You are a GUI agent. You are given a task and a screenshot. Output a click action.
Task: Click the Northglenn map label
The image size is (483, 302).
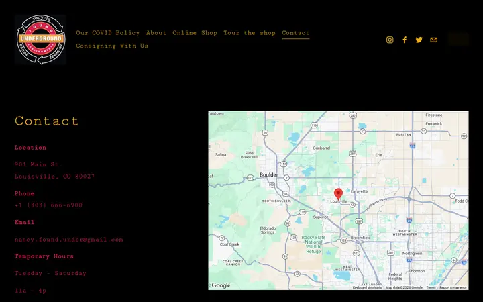click(412, 253)
